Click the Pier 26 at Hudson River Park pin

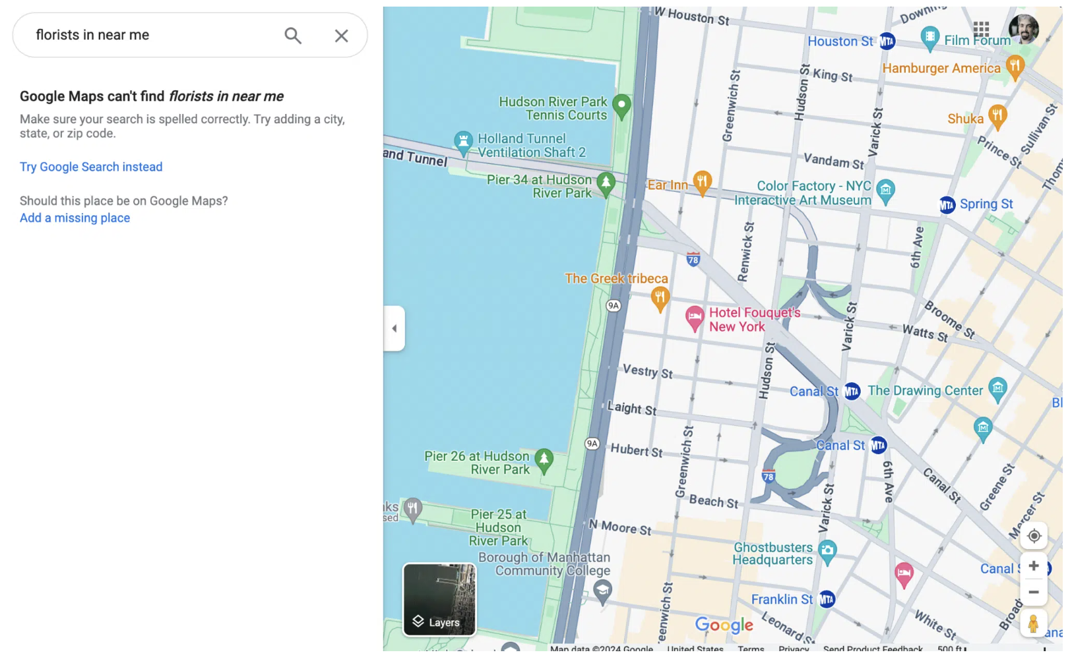pos(544,459)
